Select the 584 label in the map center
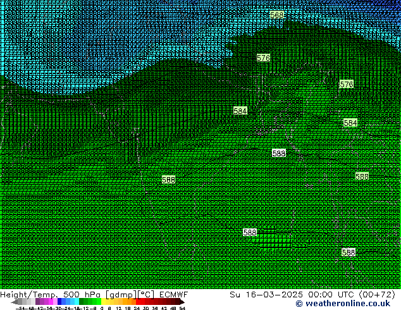This screenshot has width=401, height=310. [240, 111]
